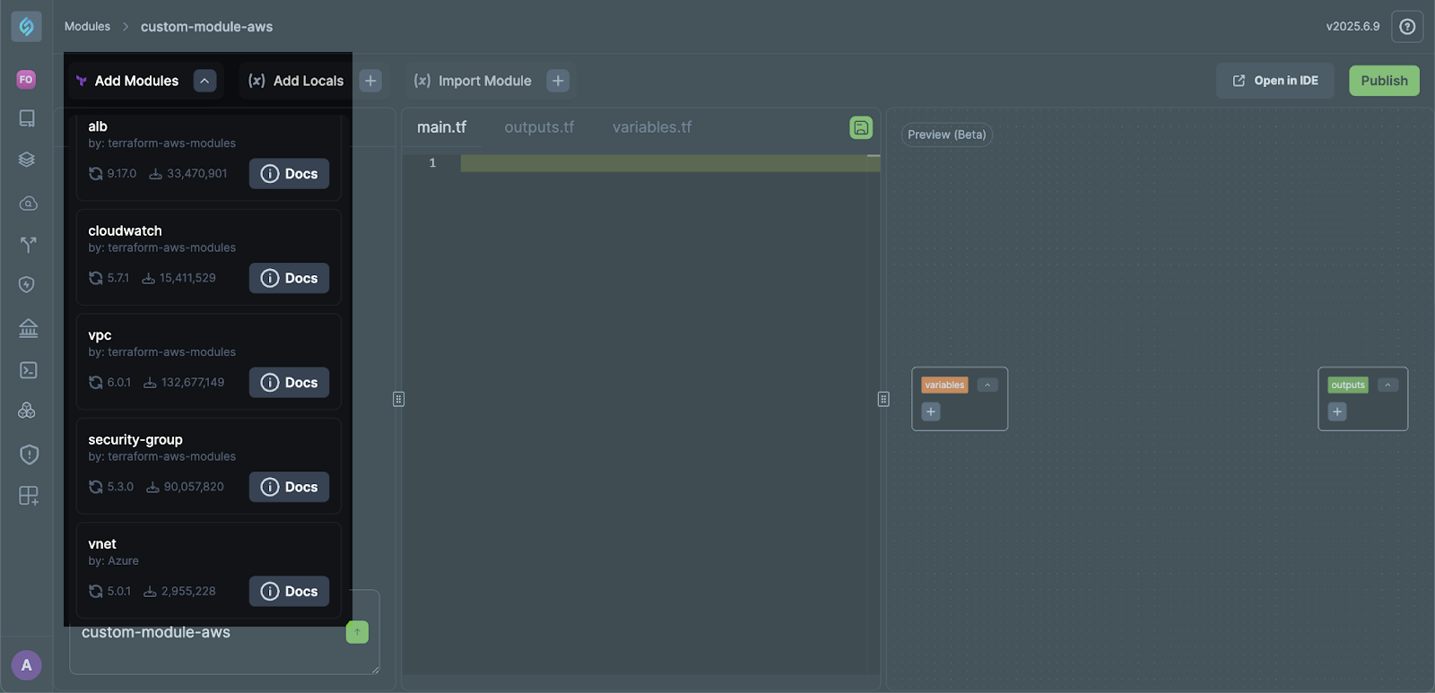
Task: Click the custom-module-aws breadcrumb title
Action: [x=206, y=27]
